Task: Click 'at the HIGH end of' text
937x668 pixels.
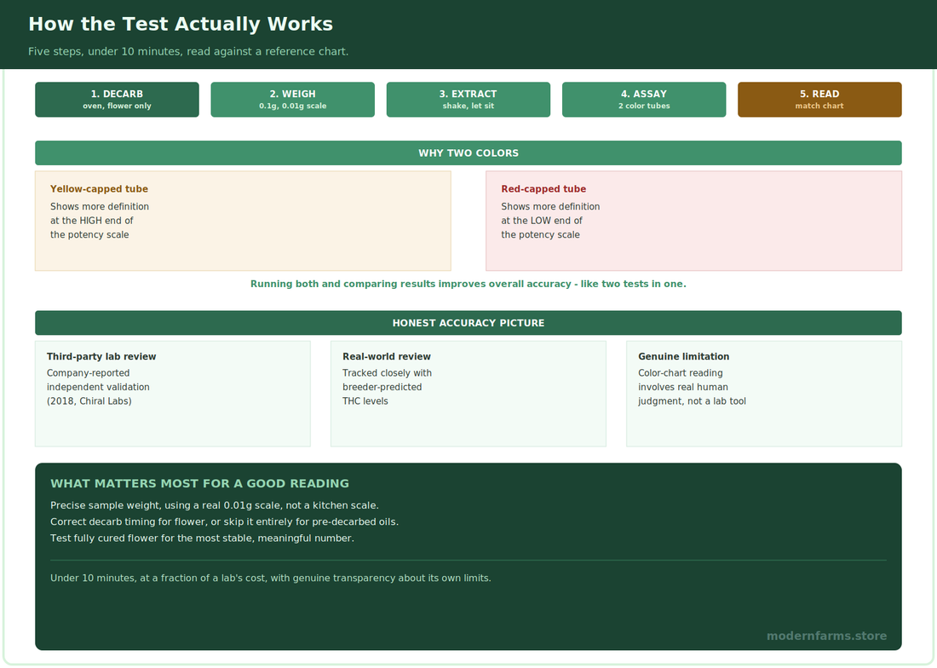Action: (x=91, y=221)
